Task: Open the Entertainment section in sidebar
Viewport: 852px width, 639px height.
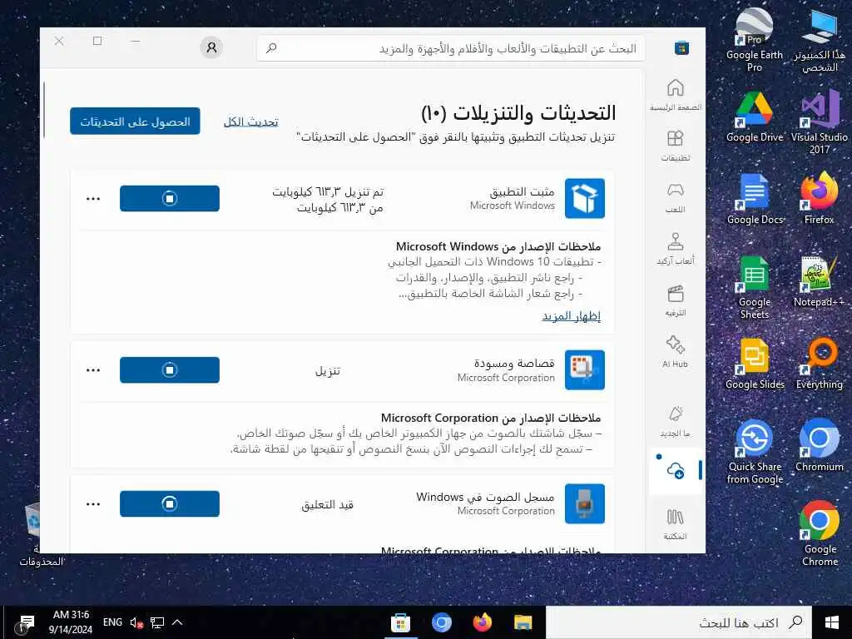Action: tap(676, 300)
